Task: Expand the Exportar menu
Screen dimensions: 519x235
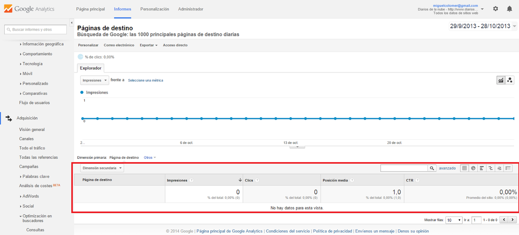Action: (148, 45)
